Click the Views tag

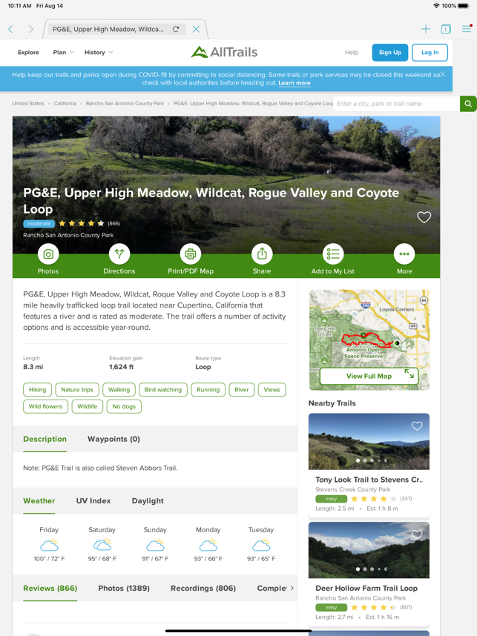pyautogui.click(x=272, y=389)
